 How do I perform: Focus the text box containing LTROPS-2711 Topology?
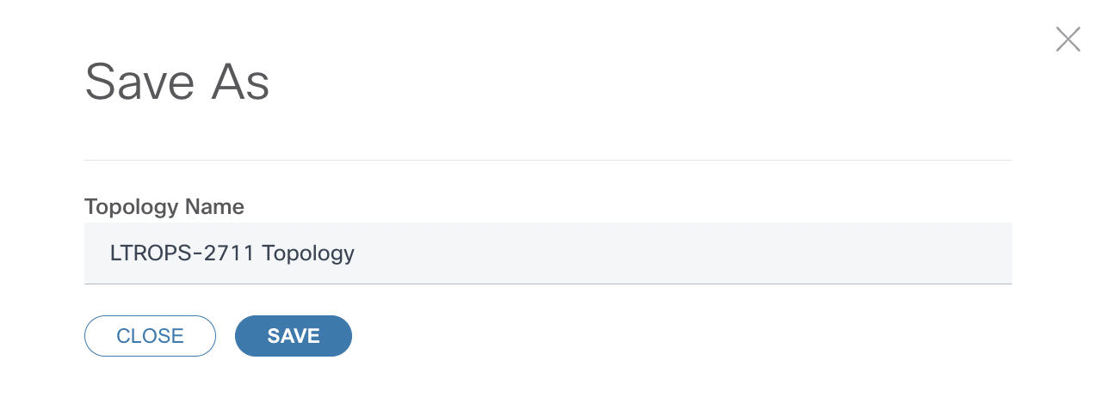click(x=547, y=253)
